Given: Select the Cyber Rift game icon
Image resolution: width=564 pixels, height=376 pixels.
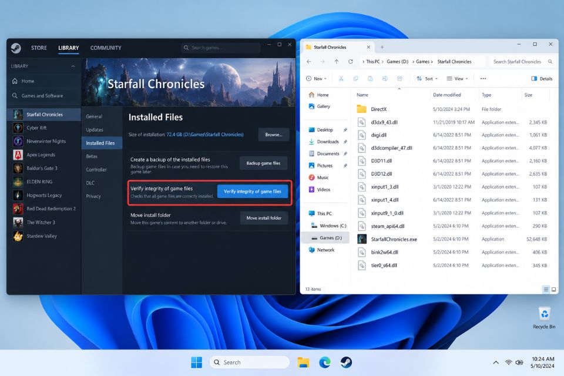Looking at the screenshot, I should click(x=18, y=127).
